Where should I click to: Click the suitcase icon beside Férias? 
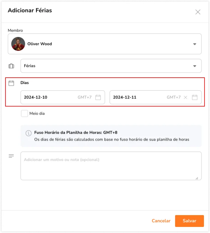coord(11,66)
